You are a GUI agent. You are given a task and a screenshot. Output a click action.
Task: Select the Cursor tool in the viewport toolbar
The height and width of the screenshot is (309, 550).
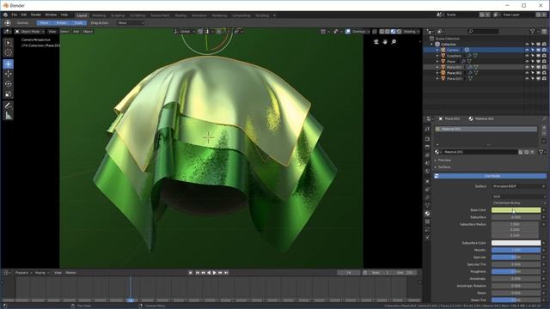8,52
